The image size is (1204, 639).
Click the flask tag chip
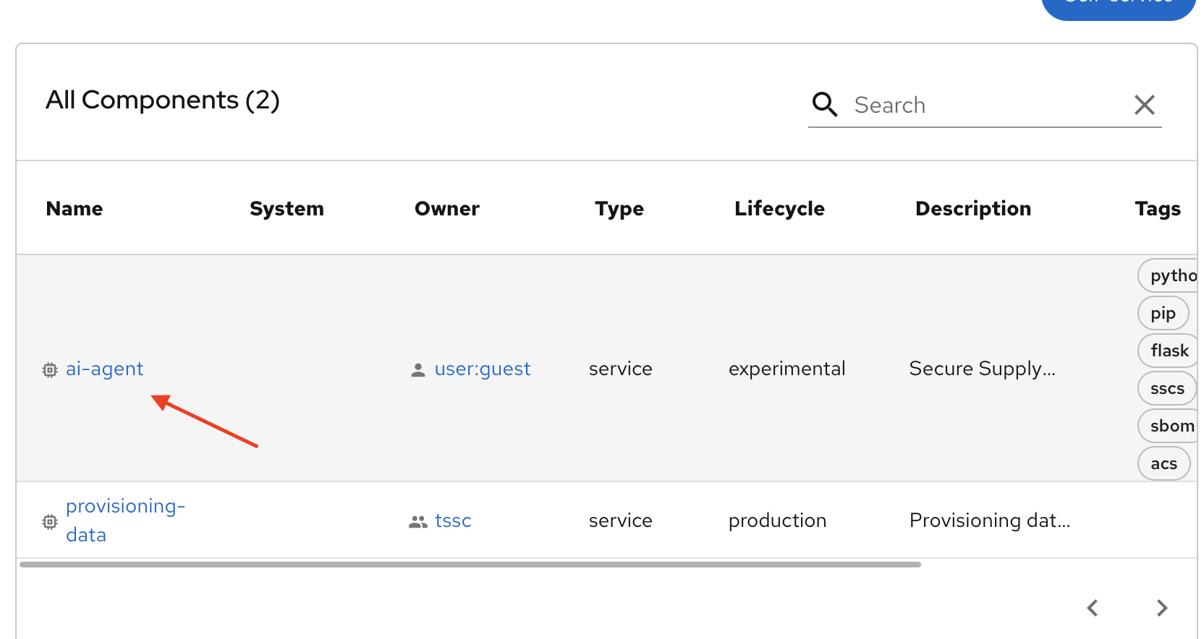pos(1168,351)
